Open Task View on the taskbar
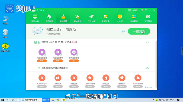This screenshot has height=102, width=183. click(13, 100)
